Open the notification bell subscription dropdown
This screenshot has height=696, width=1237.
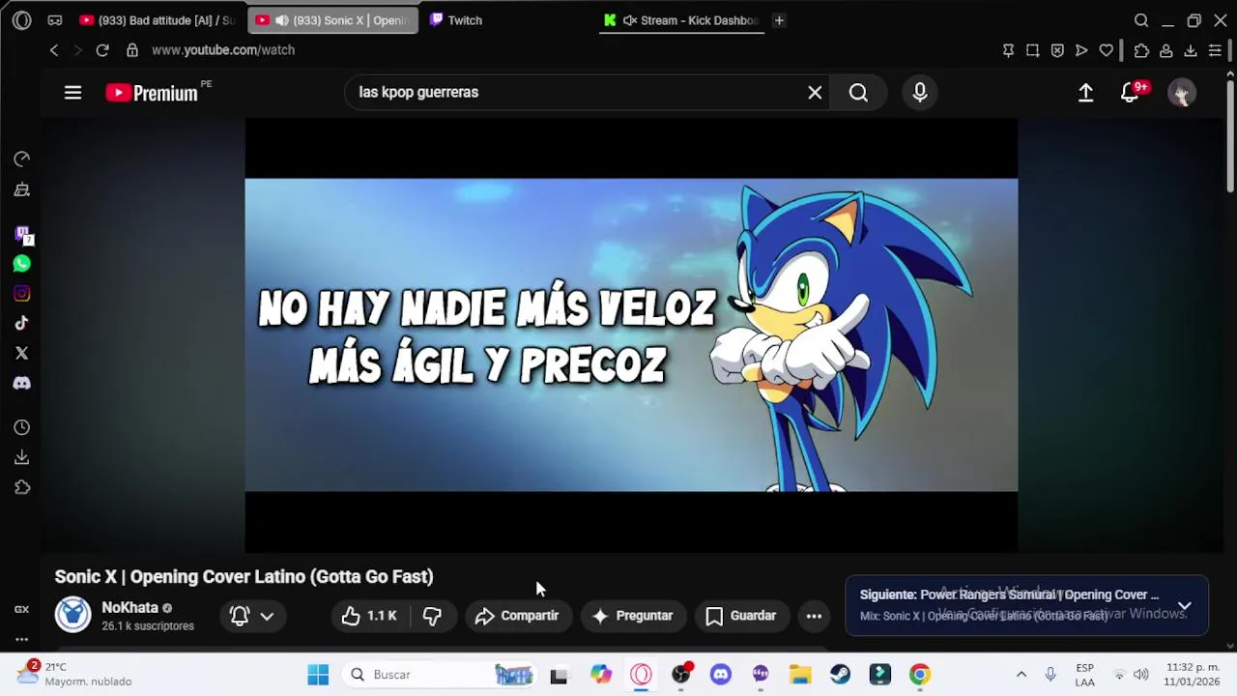coord(251,616)
